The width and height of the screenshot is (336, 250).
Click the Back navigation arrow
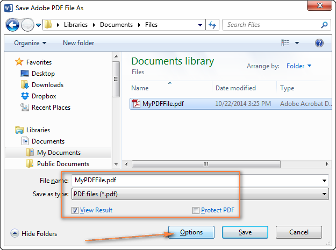click(x=12, y=25)
